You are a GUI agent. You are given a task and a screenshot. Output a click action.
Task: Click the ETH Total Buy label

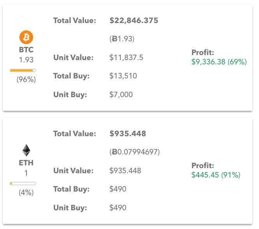[x=71, y=189]
